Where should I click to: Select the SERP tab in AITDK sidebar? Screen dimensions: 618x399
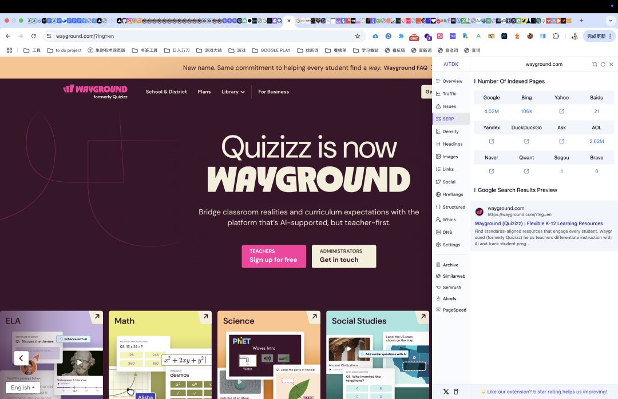pyautogui.click(x=451, y=119)
